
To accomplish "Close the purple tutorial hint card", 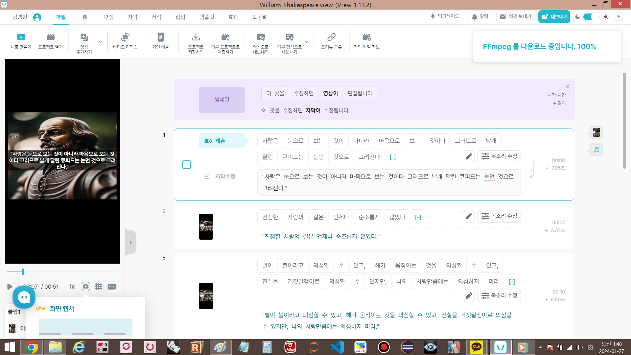I will [568, 86].
